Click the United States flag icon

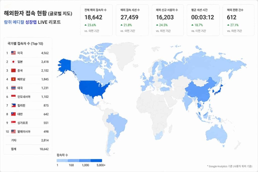[x=13, y=53]
